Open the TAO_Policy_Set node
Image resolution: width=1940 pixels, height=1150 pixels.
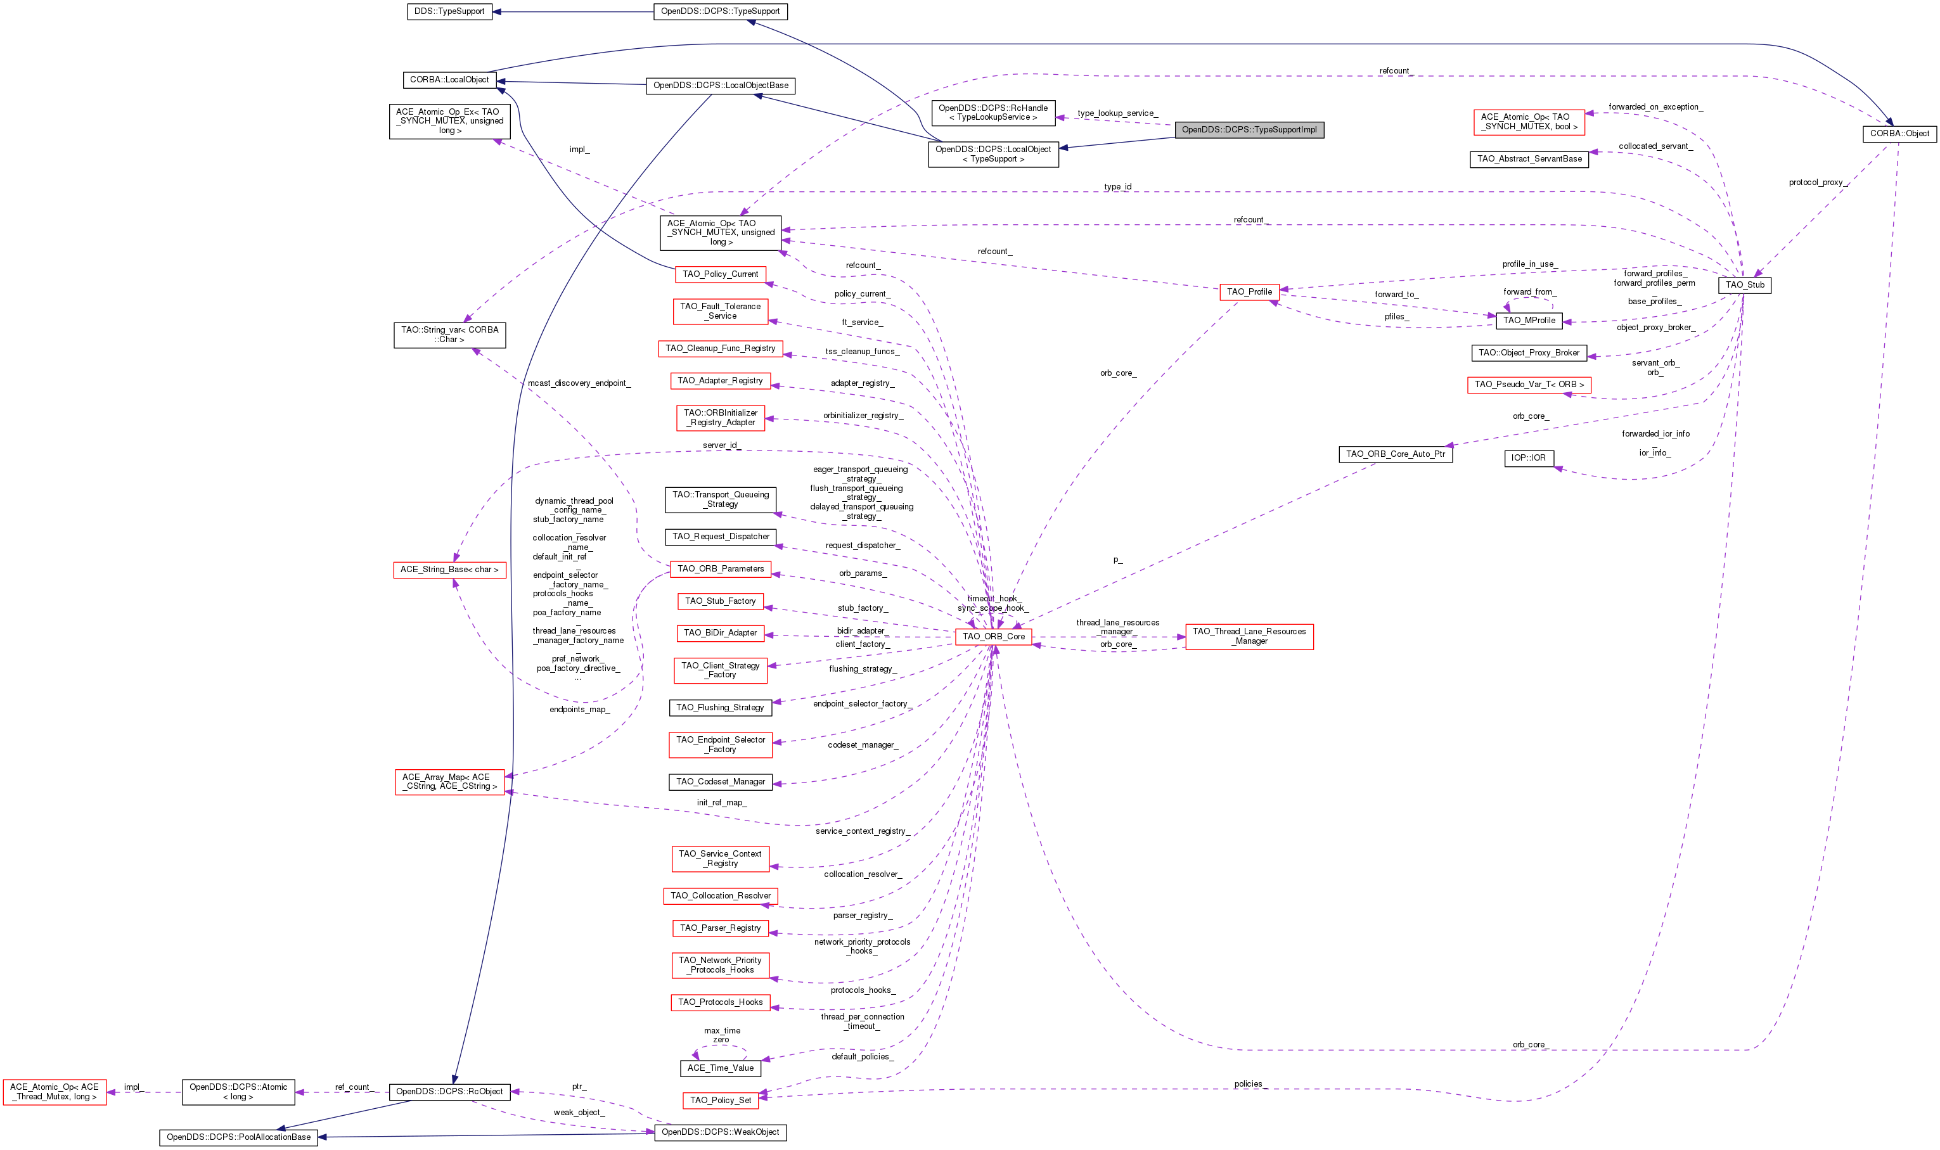pyautogui.click(x=720, y=1101)
